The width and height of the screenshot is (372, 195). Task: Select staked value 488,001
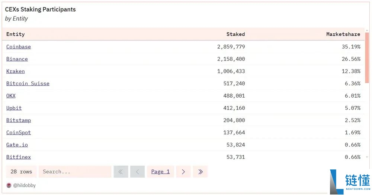[234, 96]
